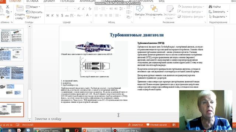Switch to normal view icon in status bar

(x=174, y=125)
